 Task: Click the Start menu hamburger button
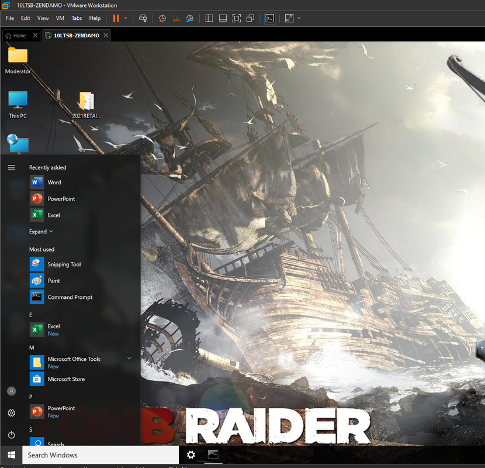click(x=12, y=167)
